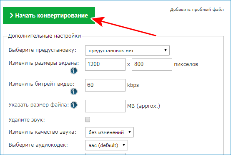
Task: Click the screen width field showing 1200
Action: coord(105,64)
